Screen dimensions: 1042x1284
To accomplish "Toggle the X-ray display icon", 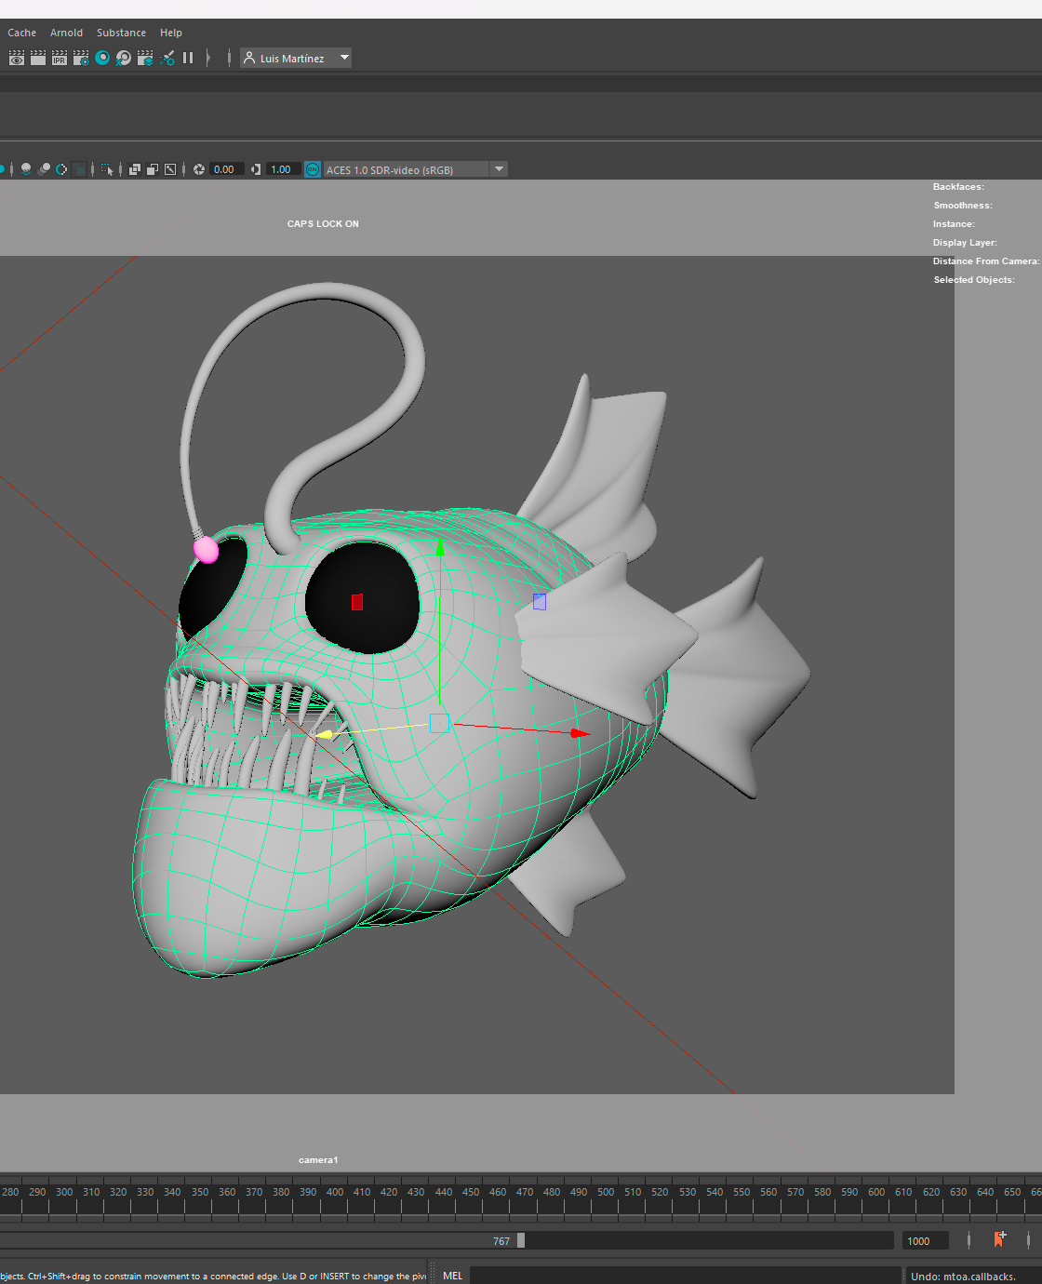I will pyautogui.click(x=135, y=169).
